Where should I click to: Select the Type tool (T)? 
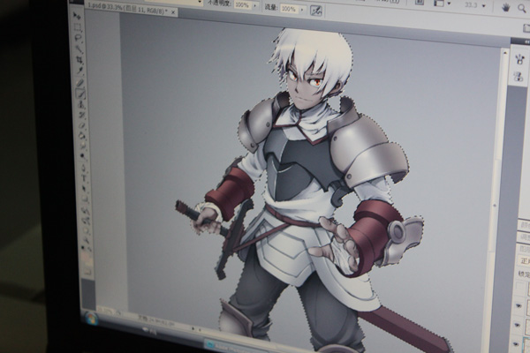(84, 178)
